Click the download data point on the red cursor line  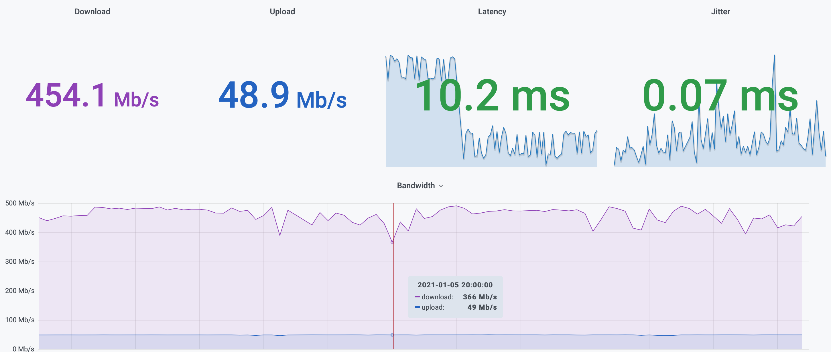coord(392,242)
